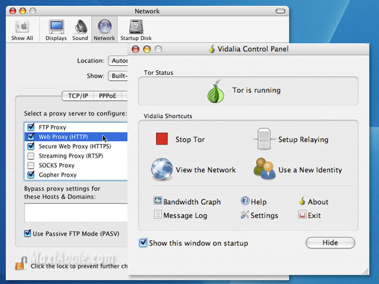Click the Help question mark icon
The height and width of the screenshot is (284, 379).
245,201
